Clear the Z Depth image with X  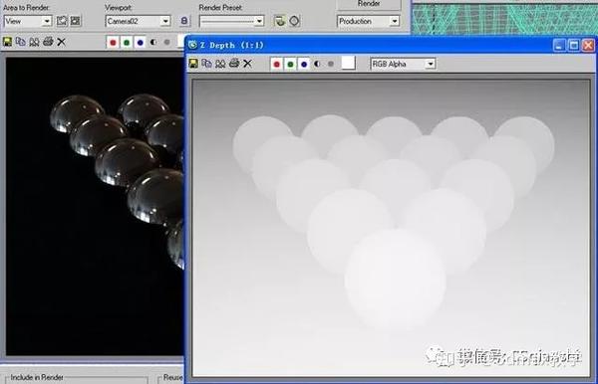(x=248, y=64)
